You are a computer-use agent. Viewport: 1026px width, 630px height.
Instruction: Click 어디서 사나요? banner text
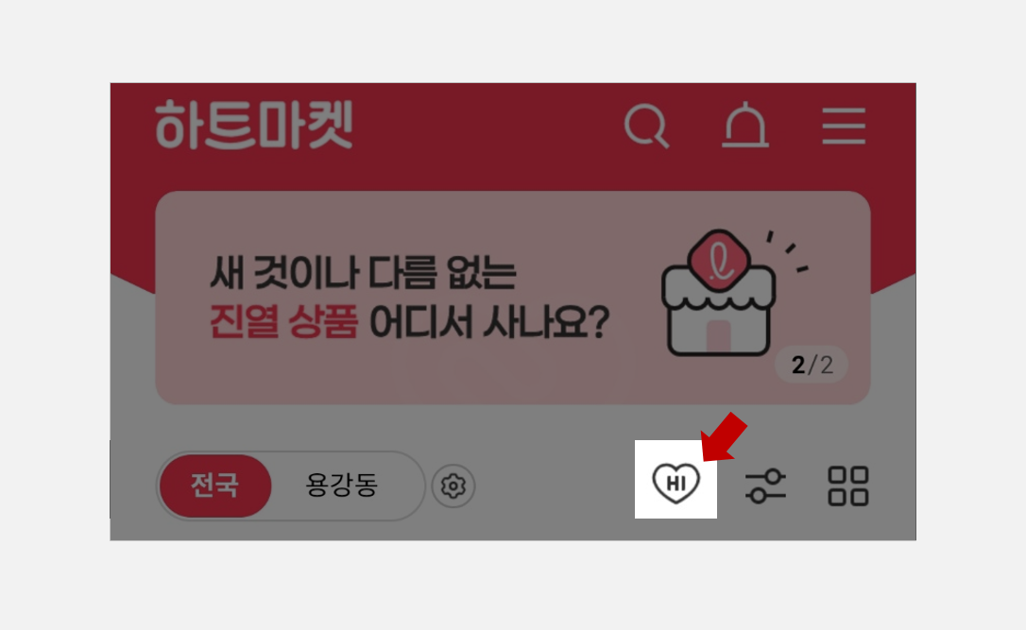click(489, 322)
